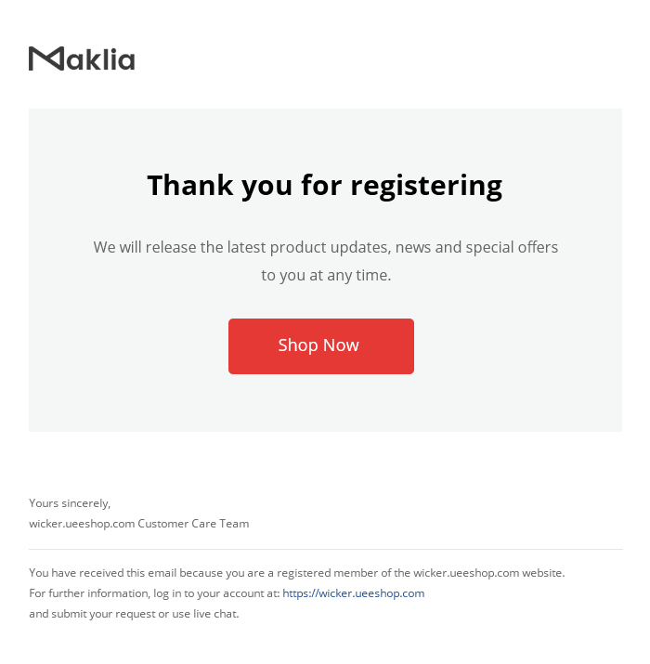Click the "to you at any time." line
Viewport: 650px width, 664px height.
tap(326, 275)
